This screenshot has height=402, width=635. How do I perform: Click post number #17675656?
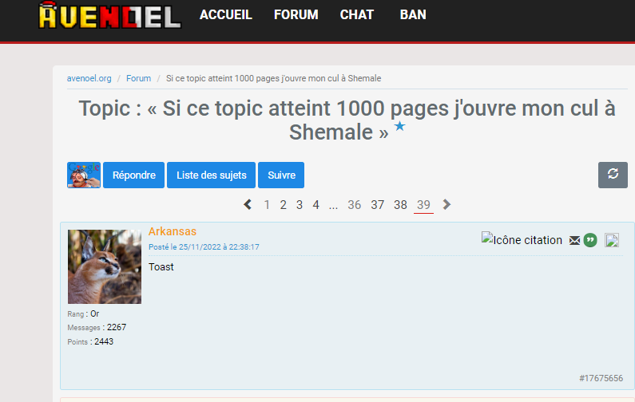tap(601, 378)
